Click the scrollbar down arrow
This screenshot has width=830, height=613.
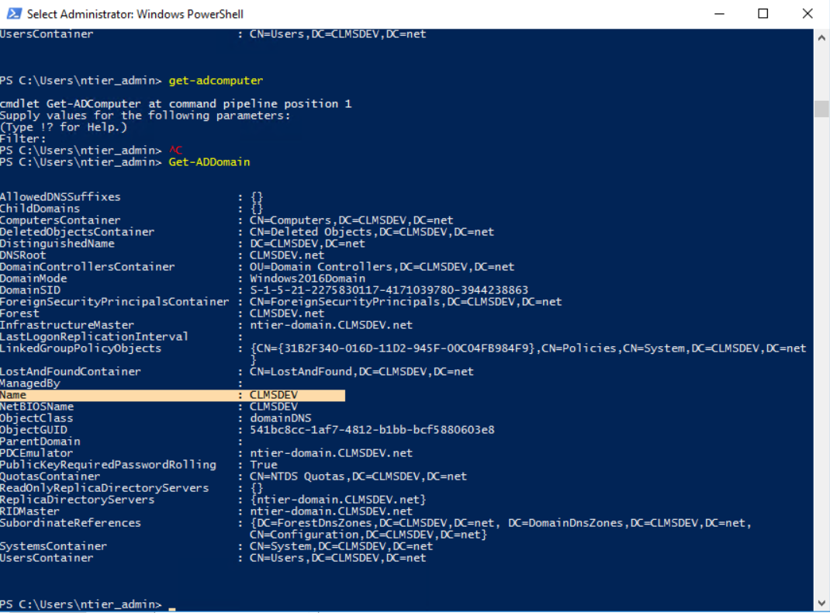click(x=821, y=604)
